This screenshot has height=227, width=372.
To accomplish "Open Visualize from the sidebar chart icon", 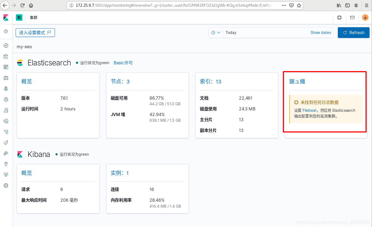I will pyautogui.click(x=6, y=56).
